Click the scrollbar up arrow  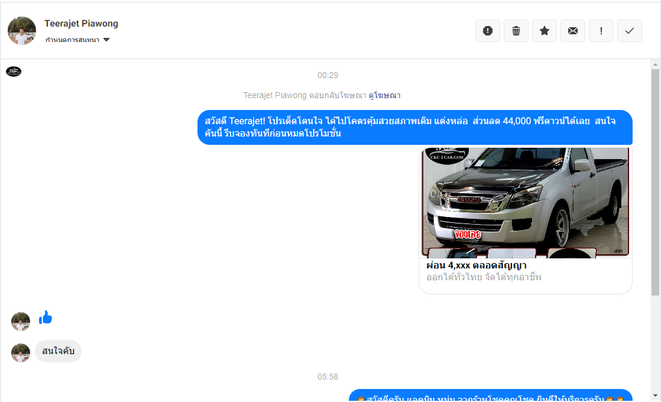click(655, 64)
